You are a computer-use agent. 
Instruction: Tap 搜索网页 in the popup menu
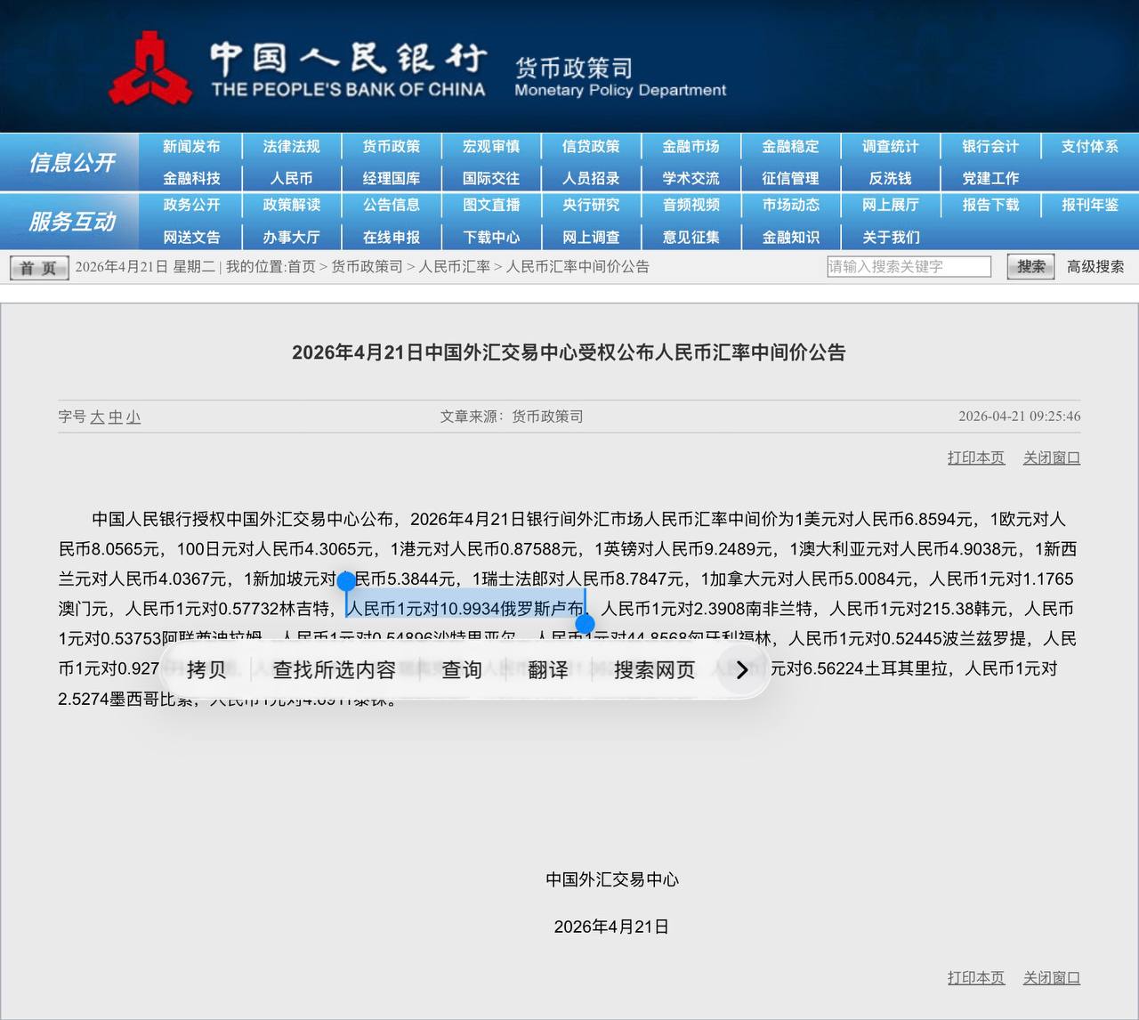[x=654, y=670]
